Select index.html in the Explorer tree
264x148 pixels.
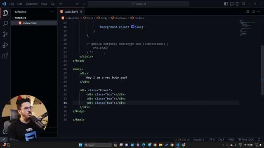point(34,23)
